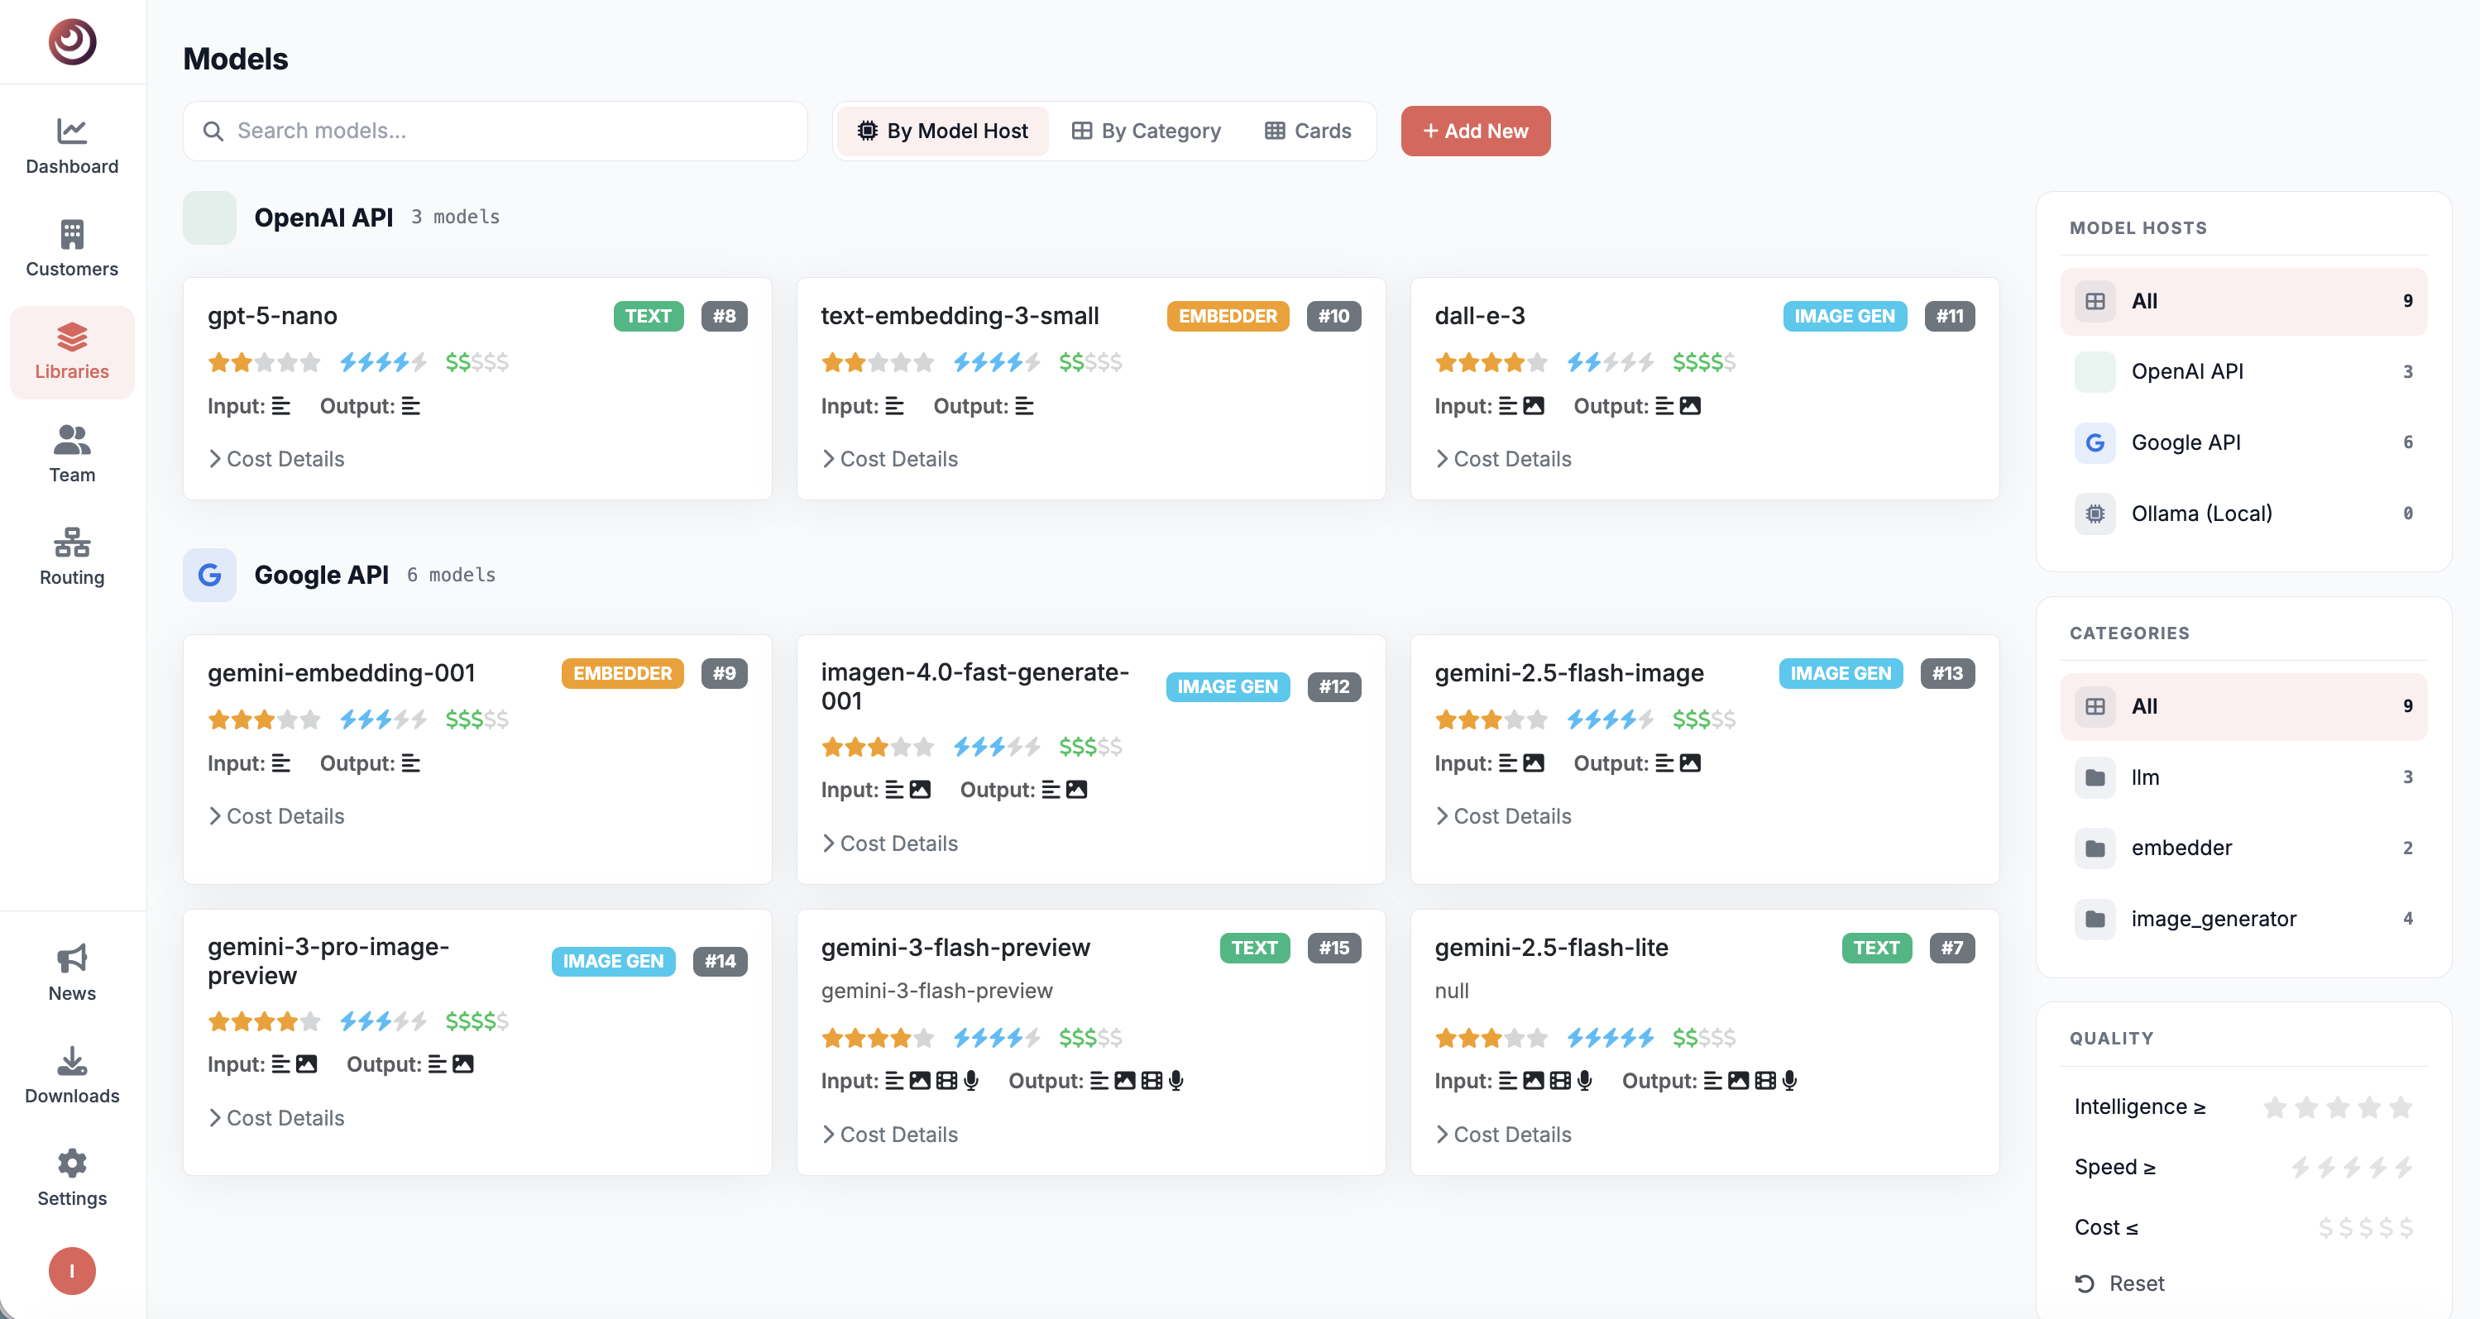Expand Cost Details for gpt-5-nano

[276, 459]
